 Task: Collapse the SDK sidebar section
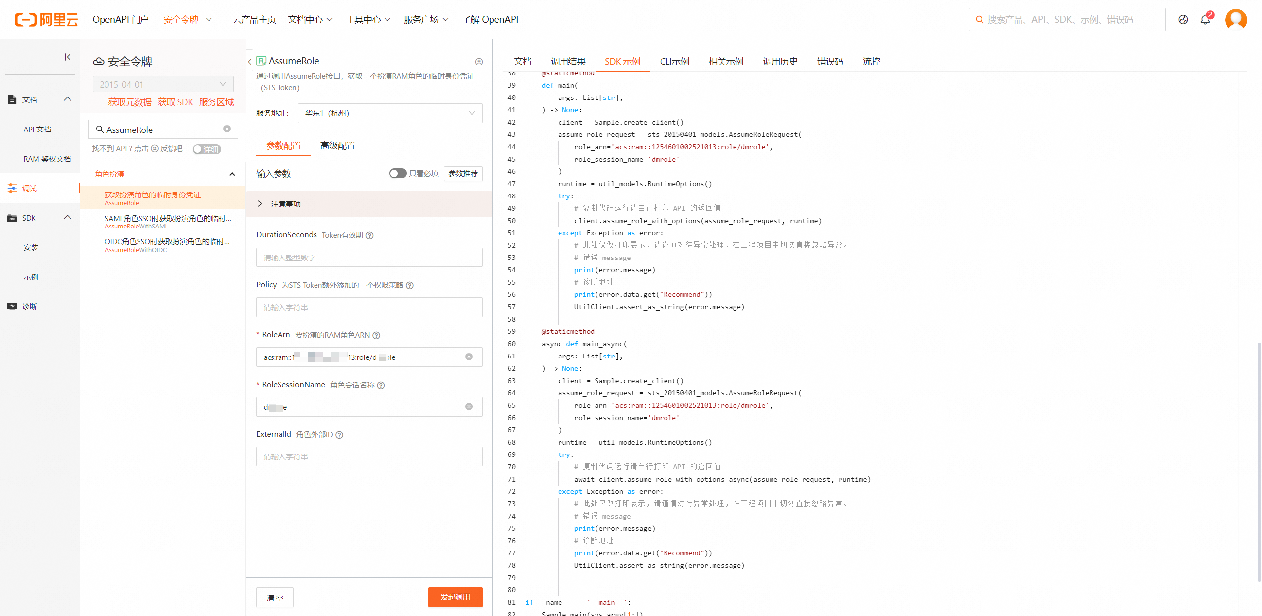click(68, 217)
